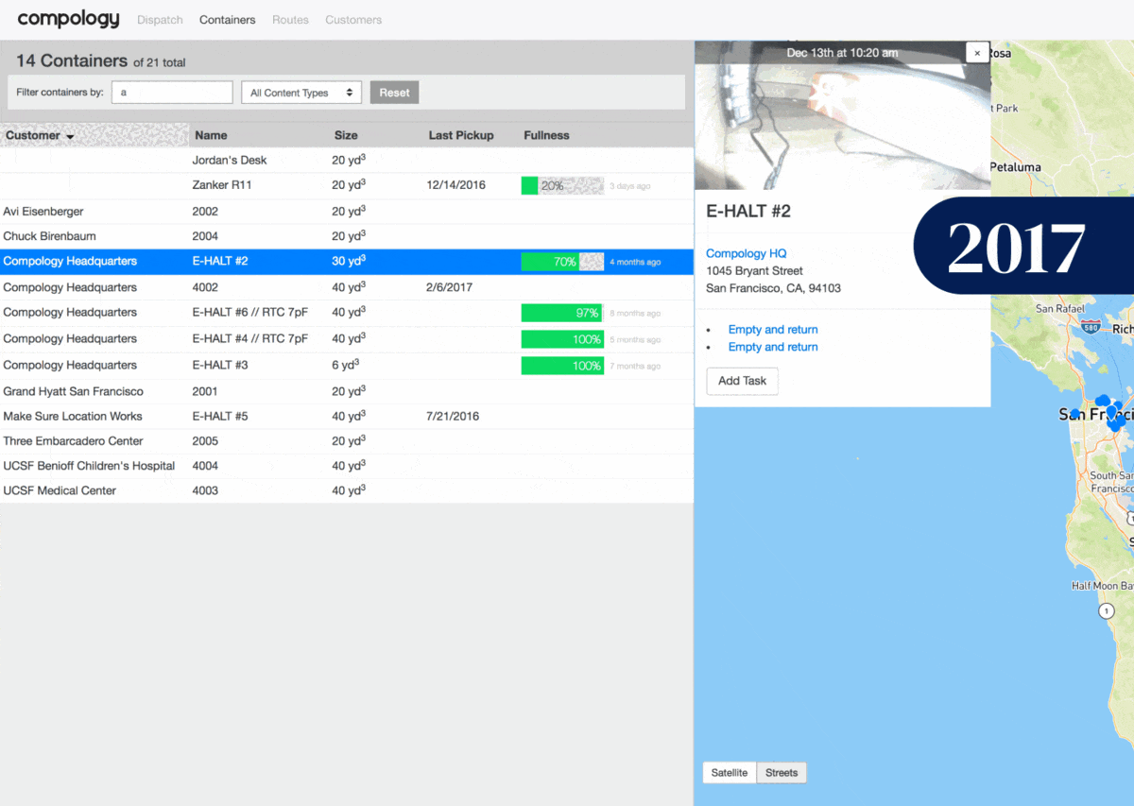This screenshot has height=806, width=1134.
Task: Click the first Empty and return task link
Action: point(773,330)
